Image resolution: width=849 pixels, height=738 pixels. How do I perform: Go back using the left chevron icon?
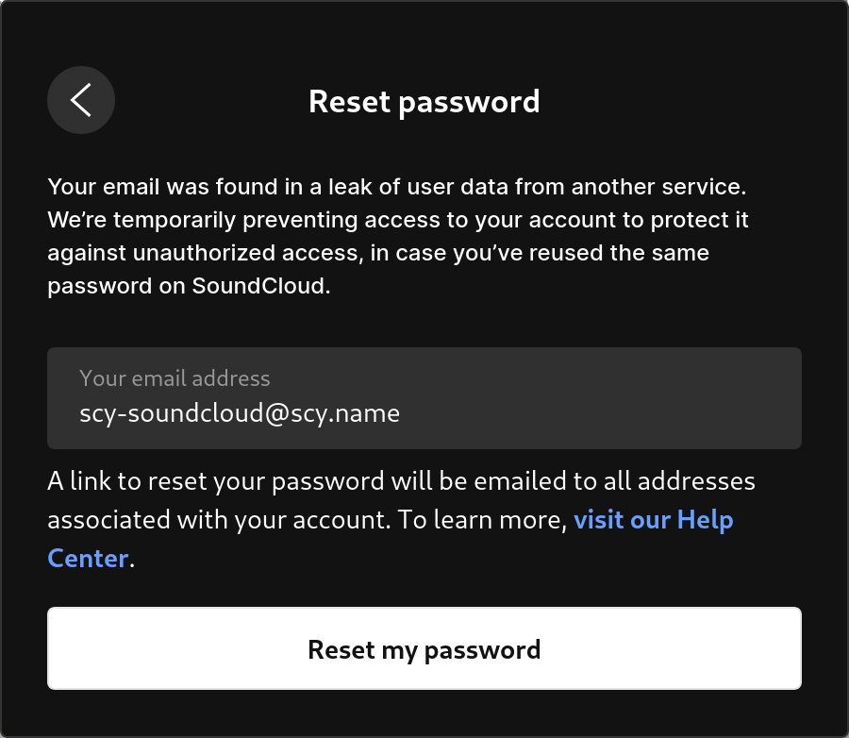coord(81,100)
